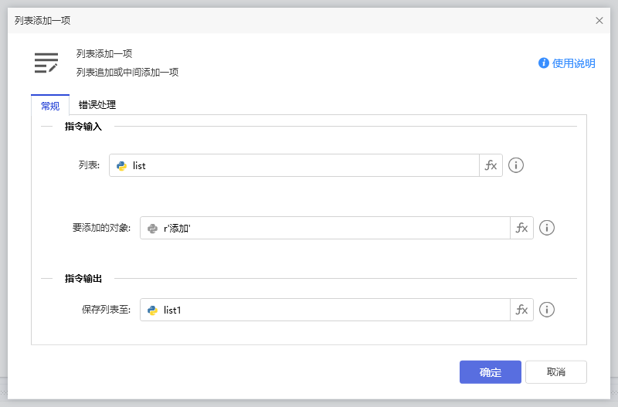Click the blue info icon beside 使用说明

point(544,63)
